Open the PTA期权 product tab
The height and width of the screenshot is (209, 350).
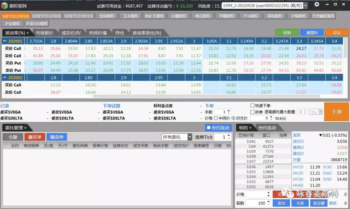(x=251, y=16)
